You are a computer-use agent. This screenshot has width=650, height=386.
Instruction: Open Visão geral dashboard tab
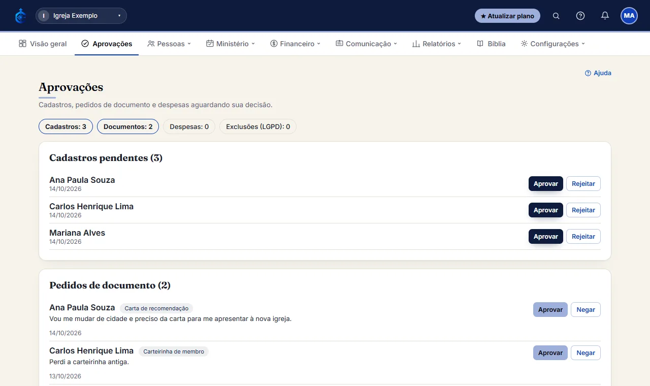pyautogui.click(x=43, y=44)
